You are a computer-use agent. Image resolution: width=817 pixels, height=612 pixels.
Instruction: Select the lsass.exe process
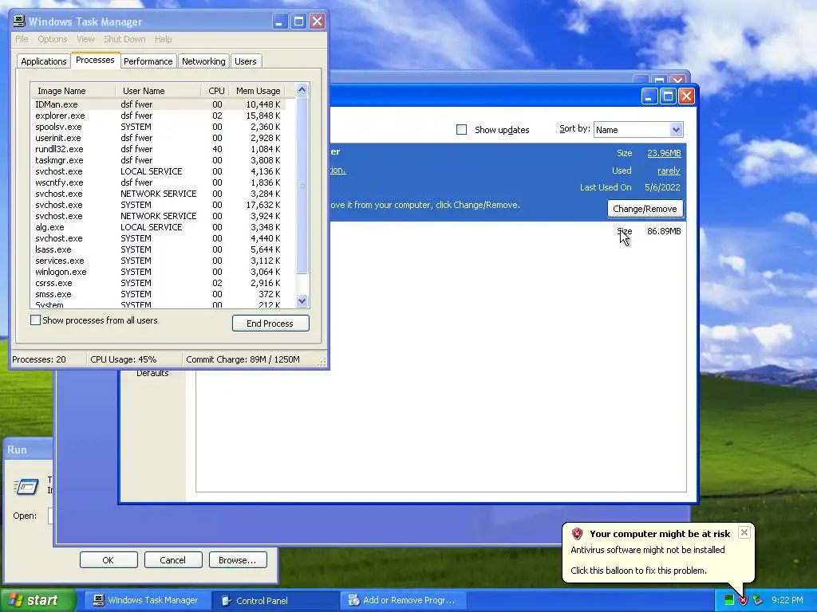(x=159, y=249)
